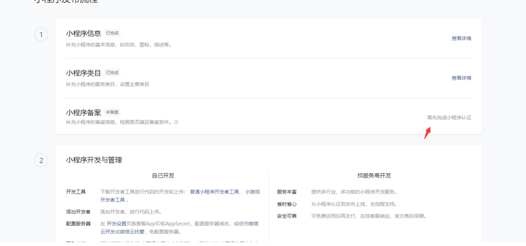Click the 安全可靠 label
Image resolution: width=526 pixels, height=246 pixels.
pos(287,216)
